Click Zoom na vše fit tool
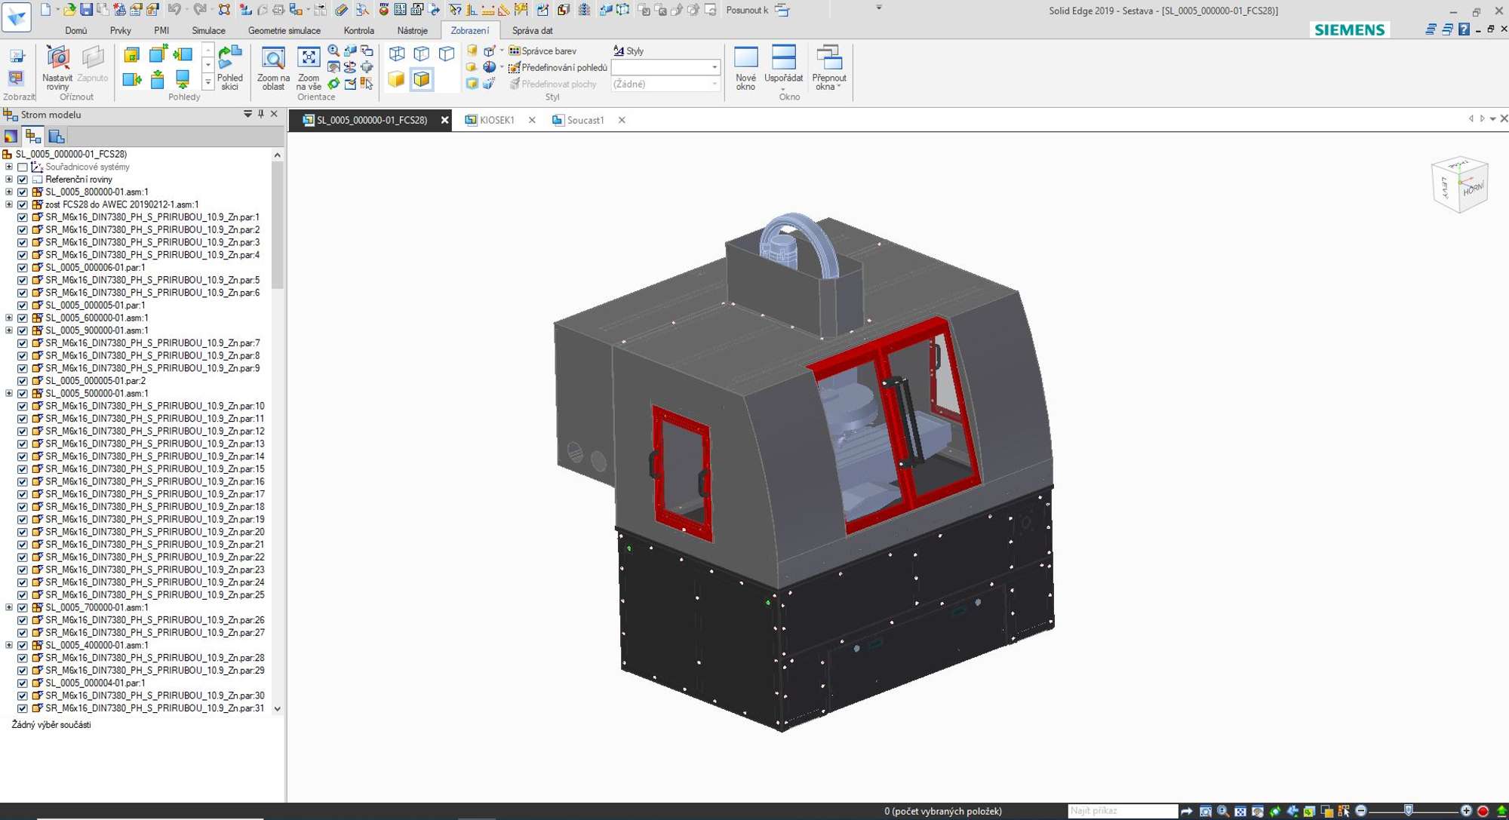Image resolution: width=1509 pixels, height=820 pixels. [x=309, y=68]
